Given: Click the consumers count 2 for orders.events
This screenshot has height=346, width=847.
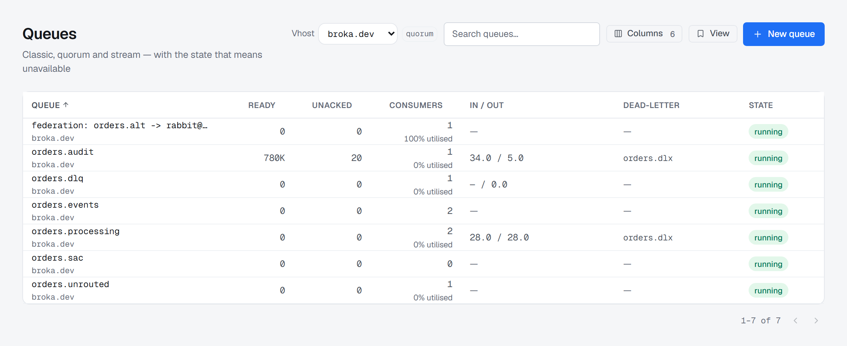Looking at the screenshot, I should pos(450,211).
